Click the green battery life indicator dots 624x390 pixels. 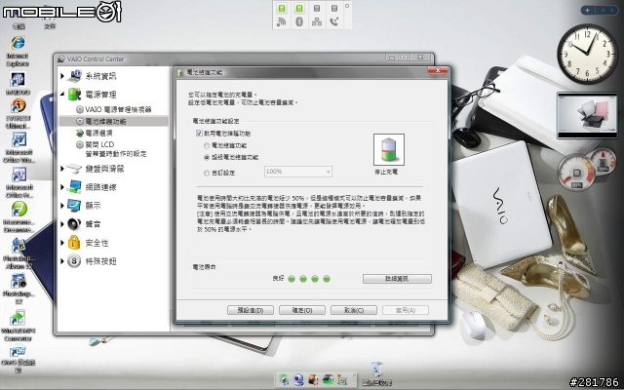coord(309,279)
